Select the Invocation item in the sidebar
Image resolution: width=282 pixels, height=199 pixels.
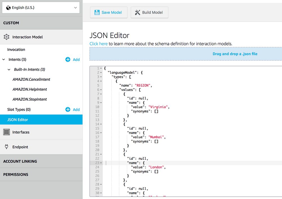(16, 49)
